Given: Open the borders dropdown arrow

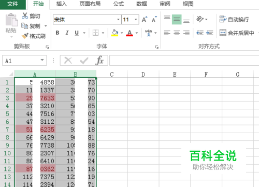Looking at the screenshot, I should 103,33.
